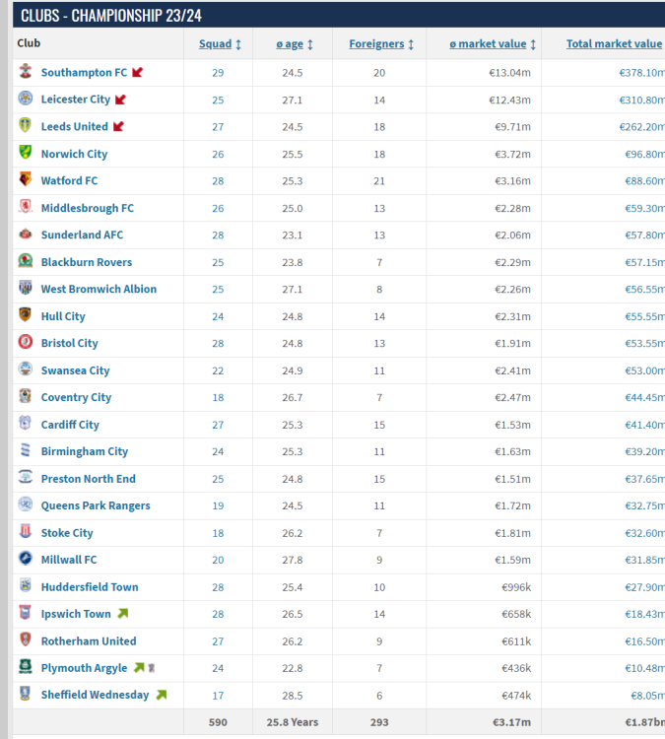
Task: Open Southampton FC squad size 29
Action: point(218,73)
